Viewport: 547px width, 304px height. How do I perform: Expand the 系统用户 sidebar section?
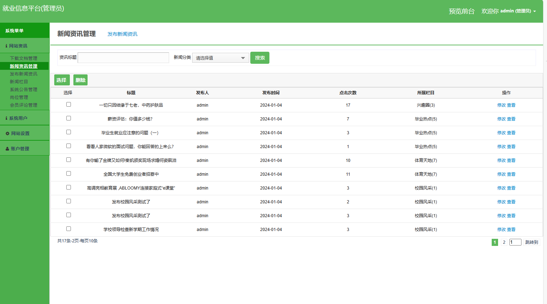[x=18, y=118]
